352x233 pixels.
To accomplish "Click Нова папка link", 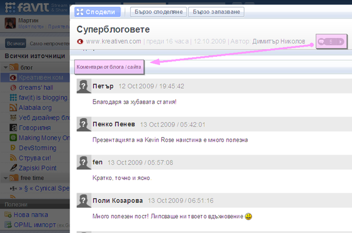I will 31,215.
